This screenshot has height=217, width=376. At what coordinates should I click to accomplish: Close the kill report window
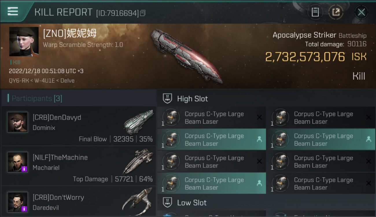[361, 12]
